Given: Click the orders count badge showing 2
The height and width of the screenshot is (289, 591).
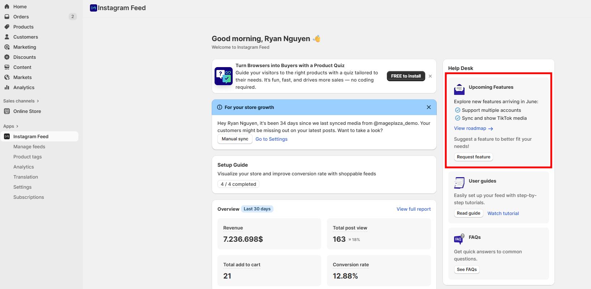Looking at the screenshot, I should coord(73,17).
